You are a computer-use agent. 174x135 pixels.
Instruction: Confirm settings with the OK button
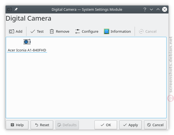click(x=106, y=125)
